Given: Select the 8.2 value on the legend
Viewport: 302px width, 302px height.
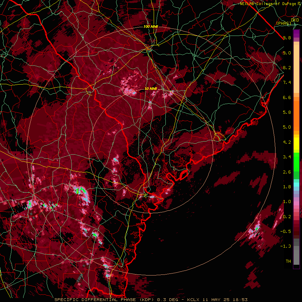Looking at the screenshot, I should click(x=287, y=67).
